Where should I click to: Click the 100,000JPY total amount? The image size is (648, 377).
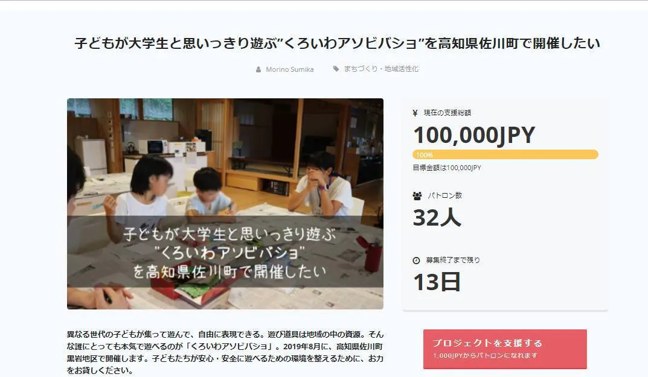(x=474, y=135)
